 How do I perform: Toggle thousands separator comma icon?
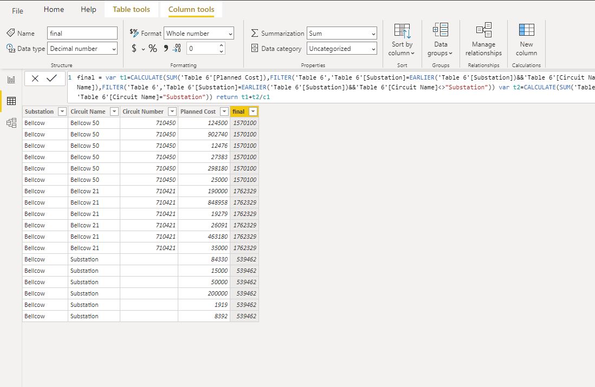point(166,48)
